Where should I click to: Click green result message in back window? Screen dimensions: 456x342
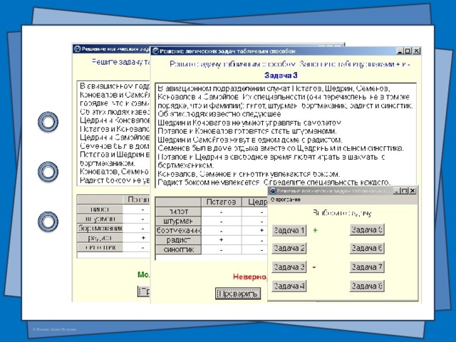click(x=144, y=274)
